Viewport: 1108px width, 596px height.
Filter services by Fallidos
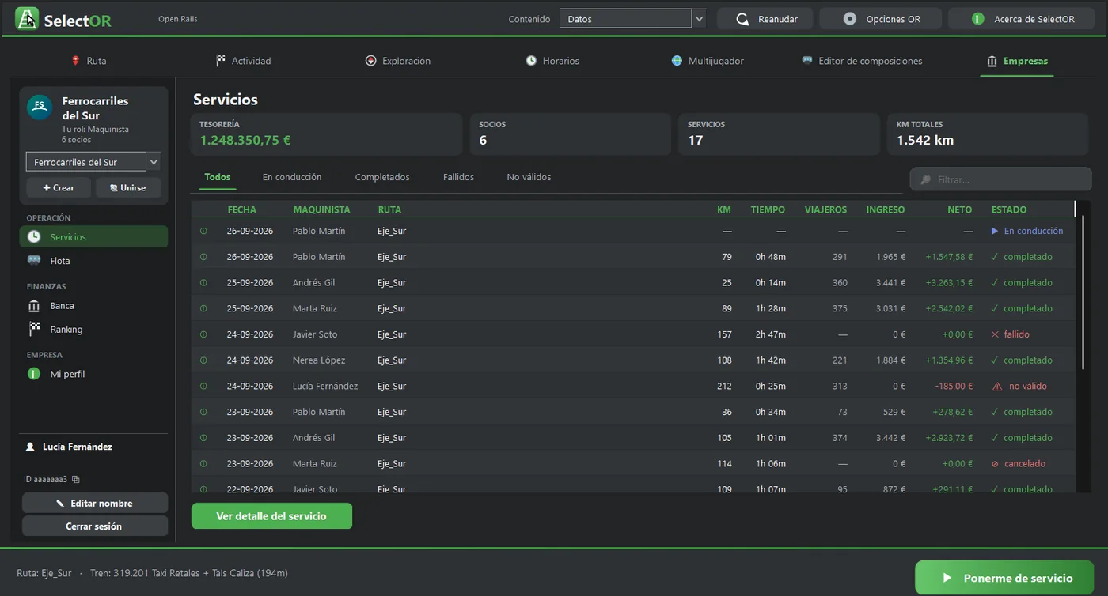click(458, 177)
